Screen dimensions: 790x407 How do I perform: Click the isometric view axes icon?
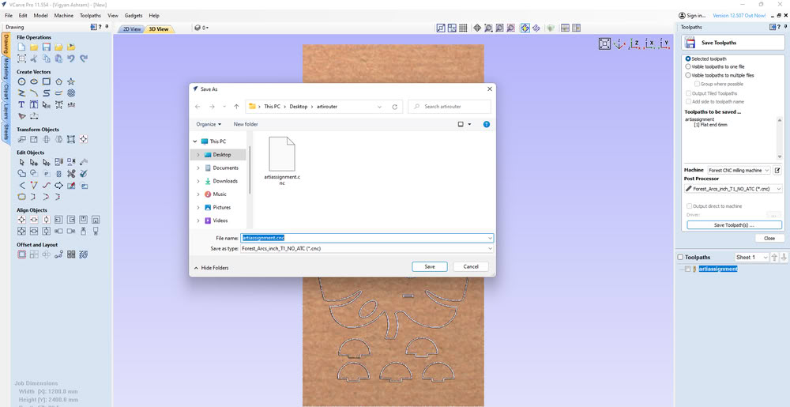[x=619, y=43]
